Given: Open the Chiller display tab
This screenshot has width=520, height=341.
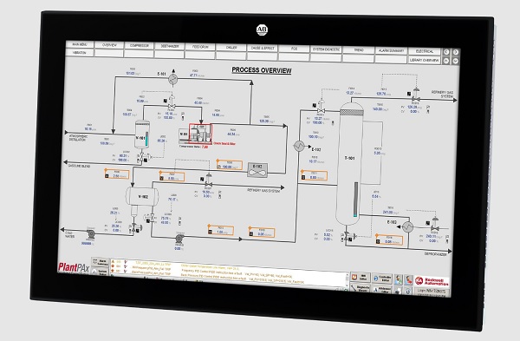Looking at the screenshot, I should click(231, 48).
